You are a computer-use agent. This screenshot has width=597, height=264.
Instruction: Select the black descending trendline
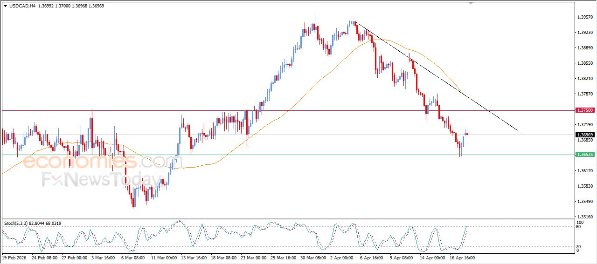pos(438,78)
